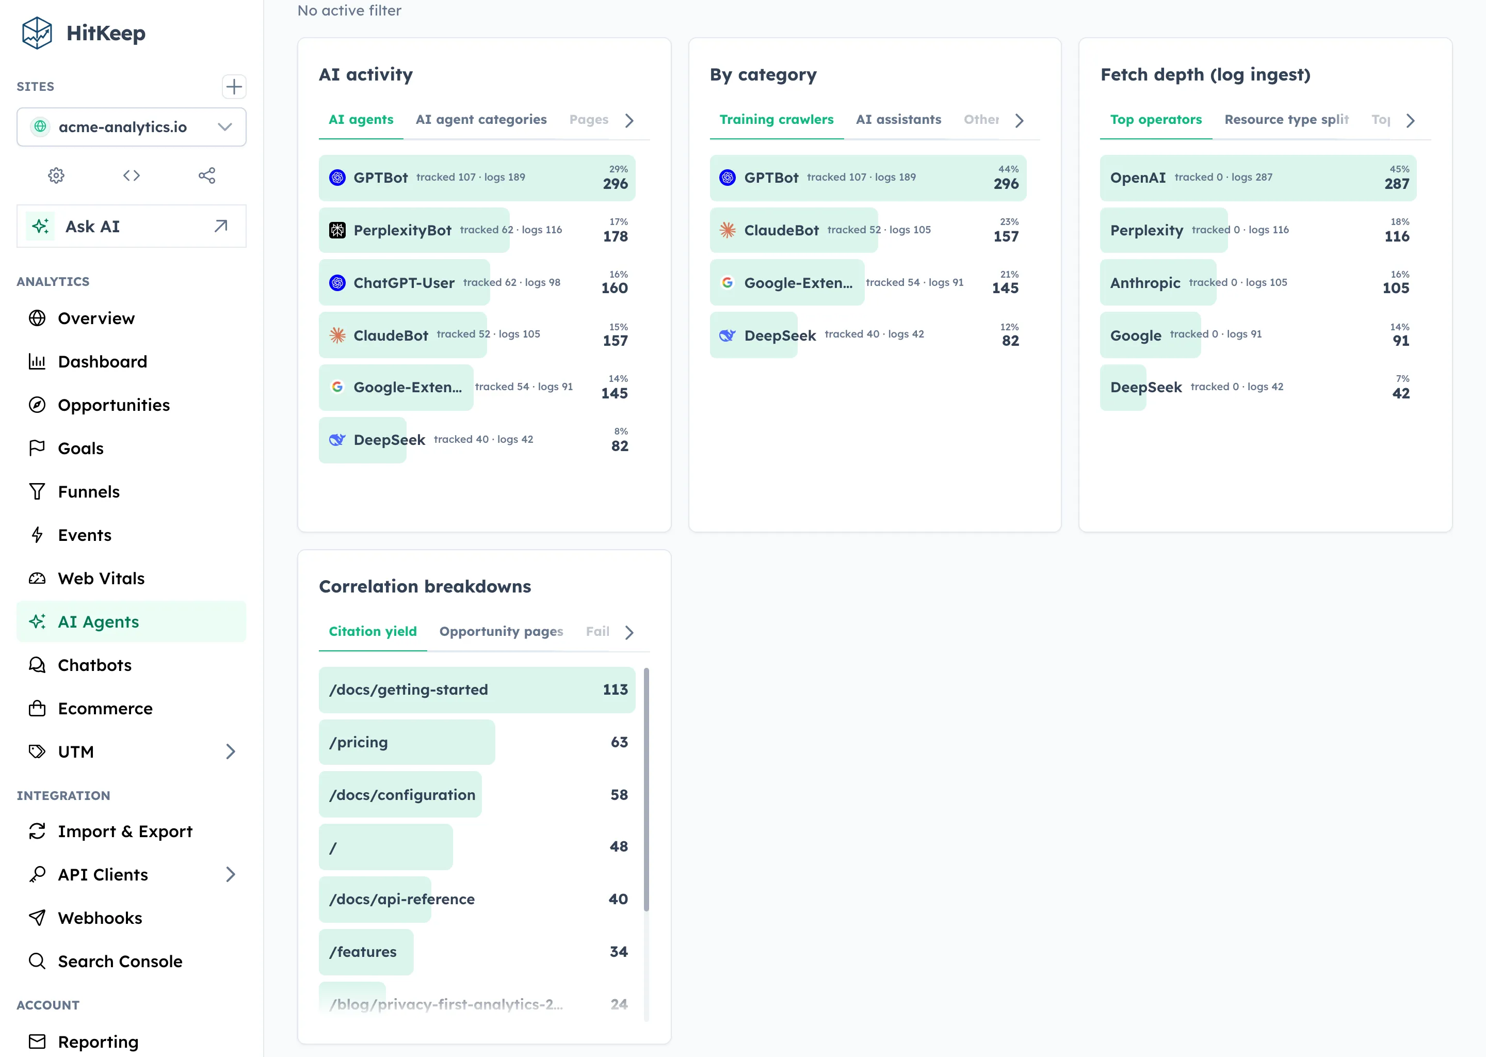Switch to AI agent categories tab
The height and width of the screenshot is (1057, 1486).
tap(481, 120)
